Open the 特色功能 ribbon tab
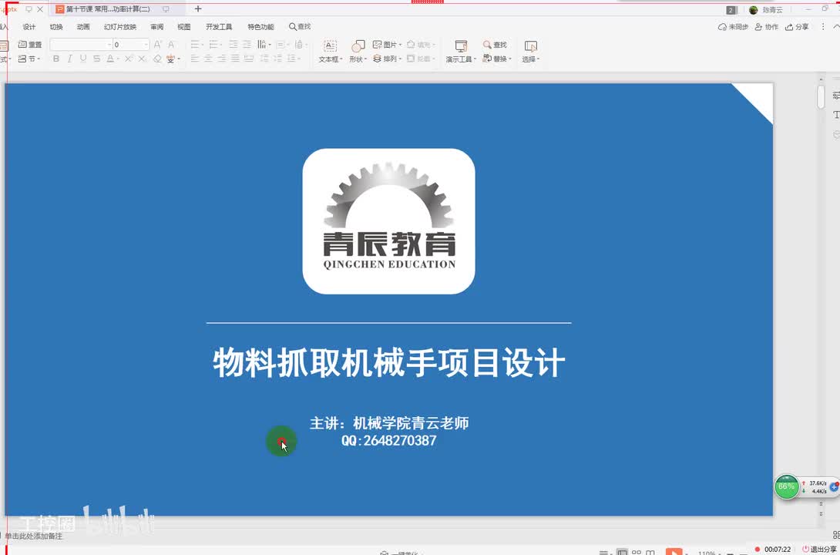 click(260, 27)
